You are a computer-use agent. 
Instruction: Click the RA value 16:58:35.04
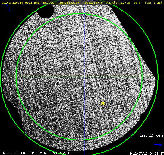[69, 3]
